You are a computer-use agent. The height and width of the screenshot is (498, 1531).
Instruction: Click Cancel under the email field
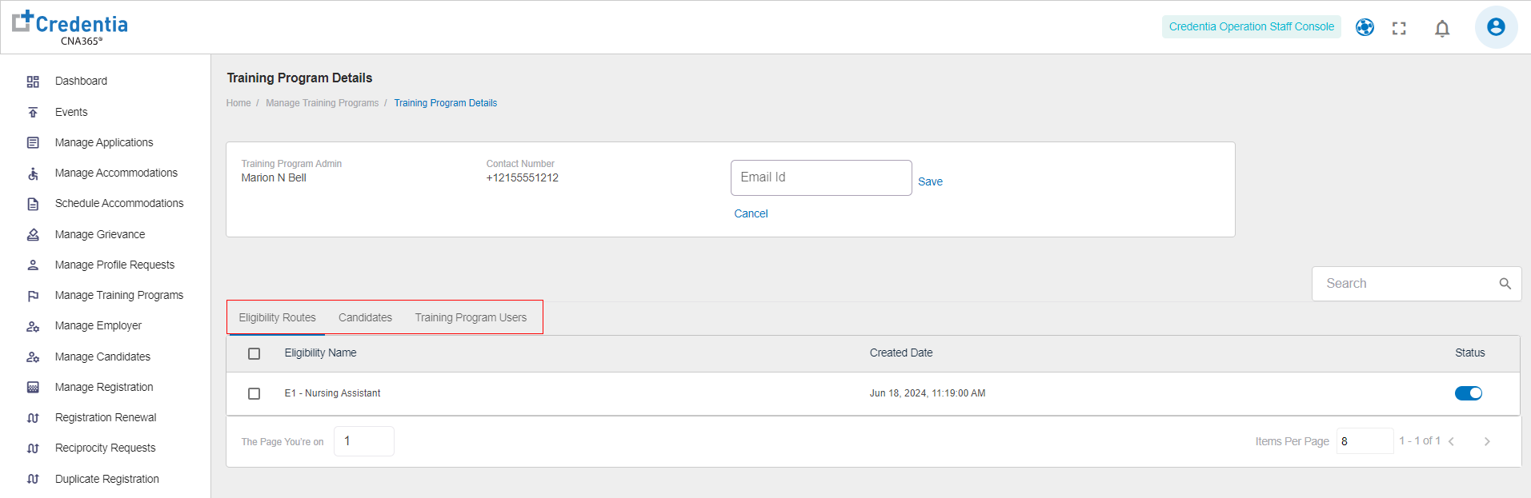click(751, 213)
